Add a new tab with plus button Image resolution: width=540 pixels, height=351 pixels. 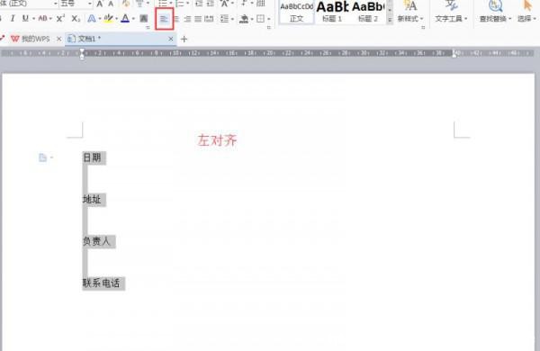[184, 40]
